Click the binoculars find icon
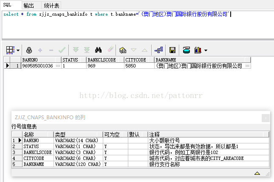Image resolution: width=274 pixels, height=182 pixels. [x=98, y=50]
